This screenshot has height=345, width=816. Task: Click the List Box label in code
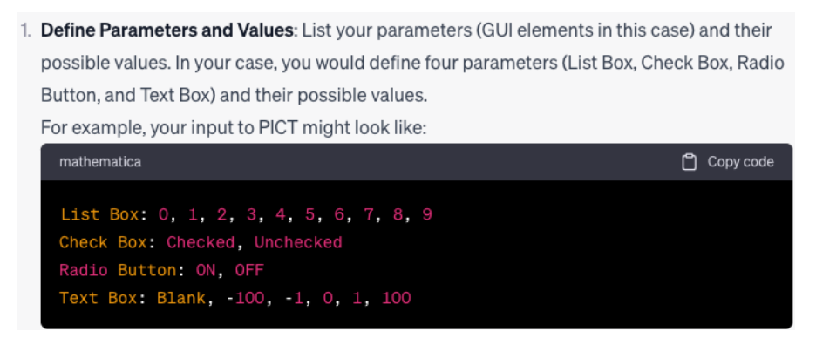[x=99, y=214]
